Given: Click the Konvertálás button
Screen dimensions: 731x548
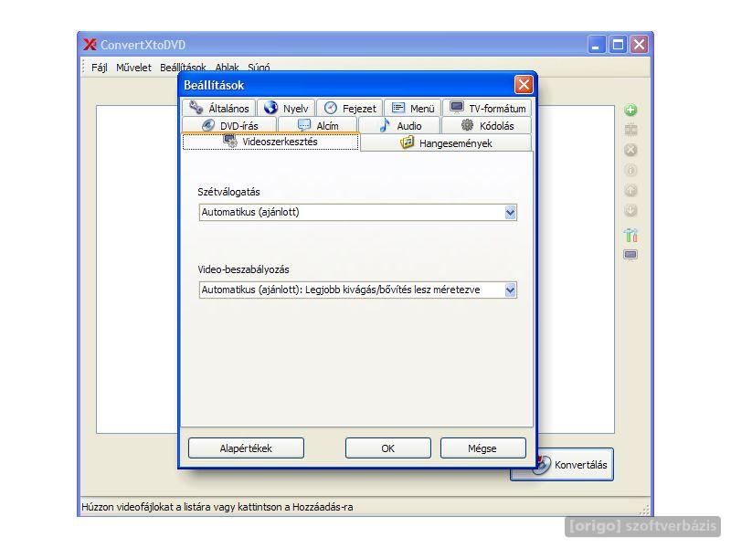Looking at the screenshot, I should pos(575,465).
